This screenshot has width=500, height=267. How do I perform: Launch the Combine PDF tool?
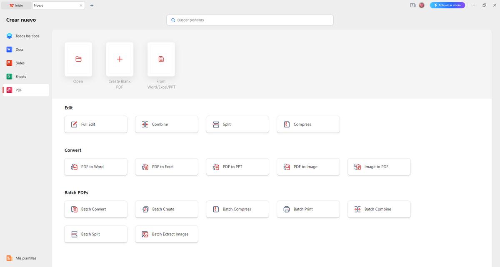tap(167, 125)
